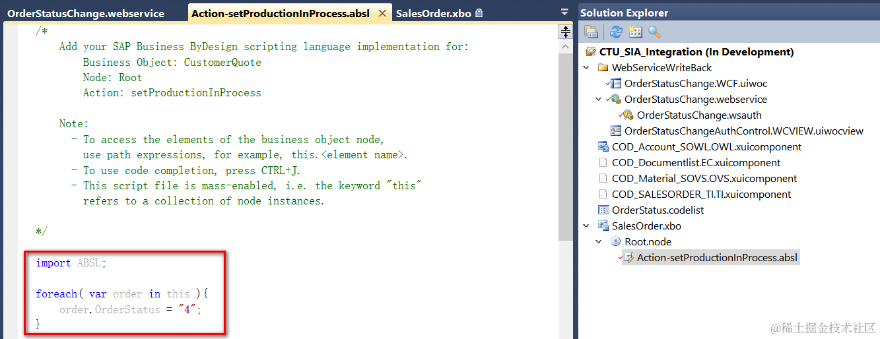Click the COD_Account_SOWL component icon
This screenshot has height=339, width=880.
pyautogui.click(x=603, y=146)
